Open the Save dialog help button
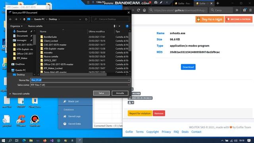Screen dimensions: 254x143 click(127, 26)
